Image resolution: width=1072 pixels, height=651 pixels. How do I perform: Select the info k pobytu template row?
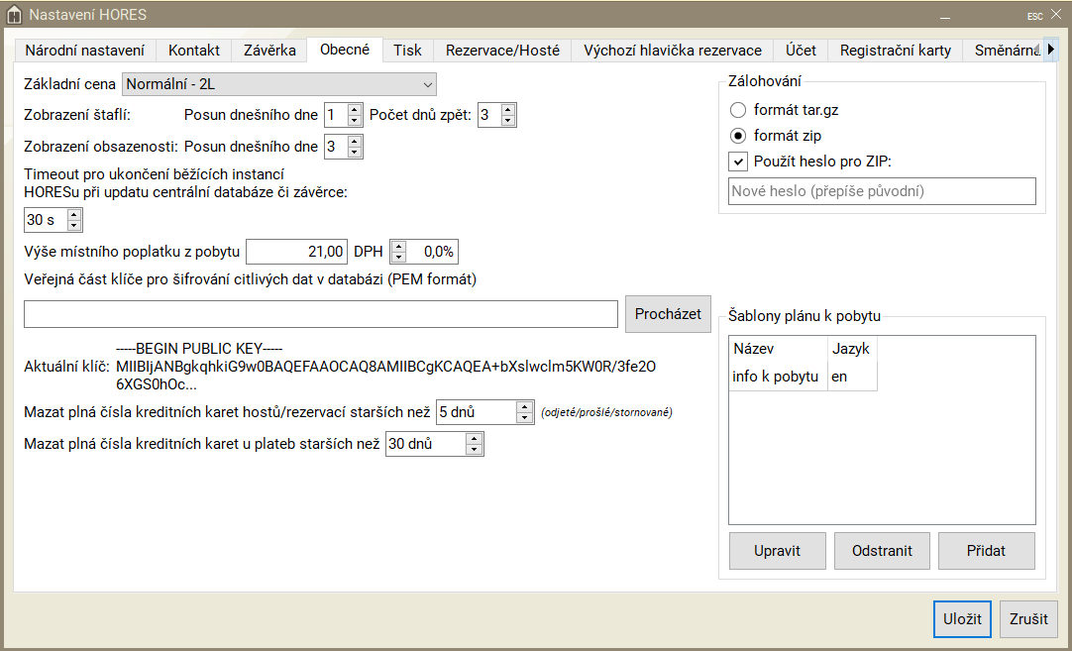pyautogui.click(x=777, y=377)
